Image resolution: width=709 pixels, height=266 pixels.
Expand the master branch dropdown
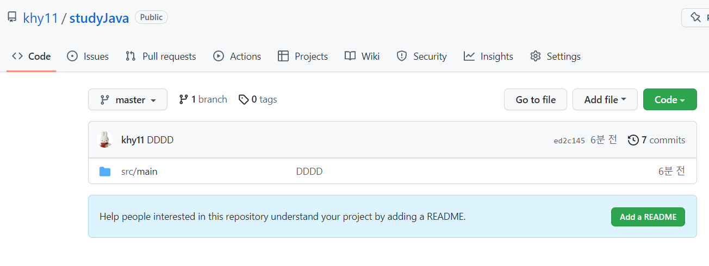[x=128, y=100]
